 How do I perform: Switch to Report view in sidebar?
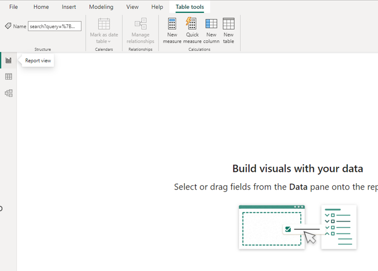8,60
